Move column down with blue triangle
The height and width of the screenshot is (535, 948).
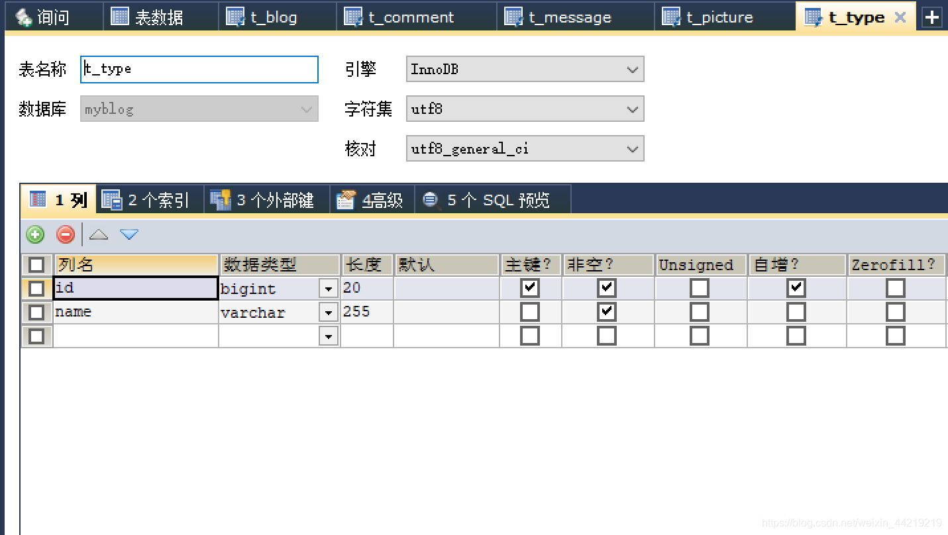pos(129,234)
